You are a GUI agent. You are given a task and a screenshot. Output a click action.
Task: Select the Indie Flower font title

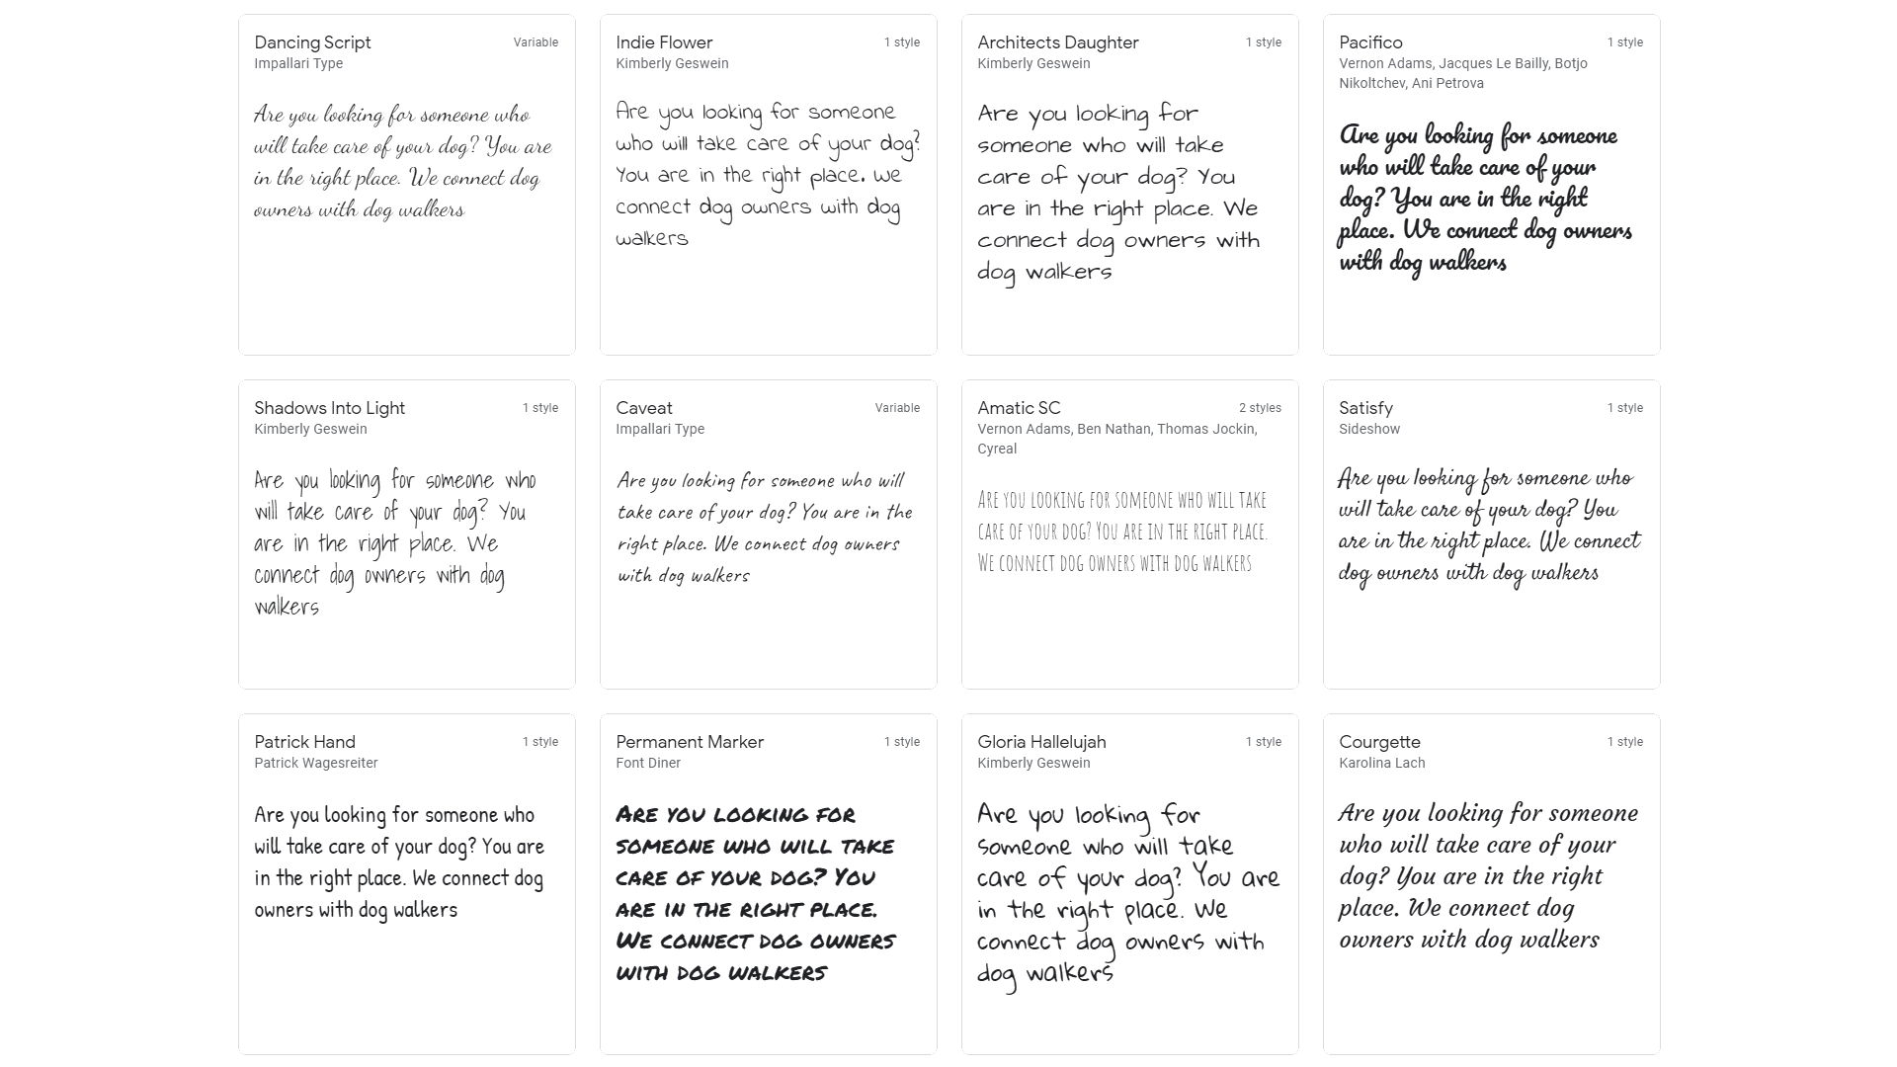click(x=664, y=42)
